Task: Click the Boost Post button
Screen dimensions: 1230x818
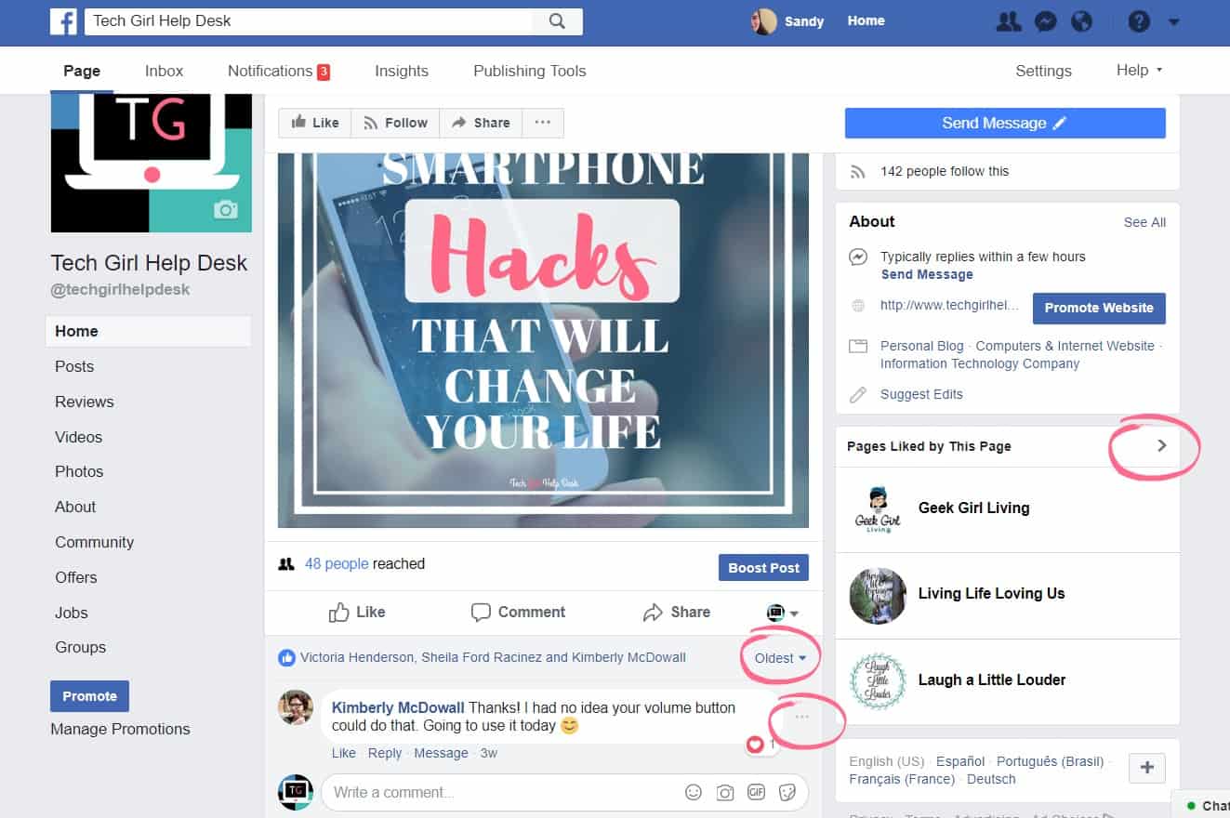Action: [x=763, y=568]
